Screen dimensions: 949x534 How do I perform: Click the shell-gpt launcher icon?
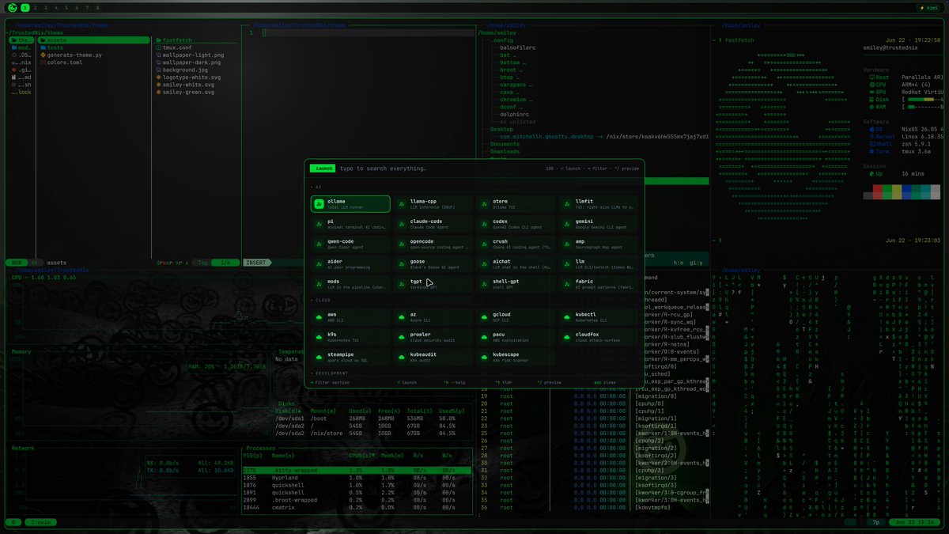click(484, 284)
